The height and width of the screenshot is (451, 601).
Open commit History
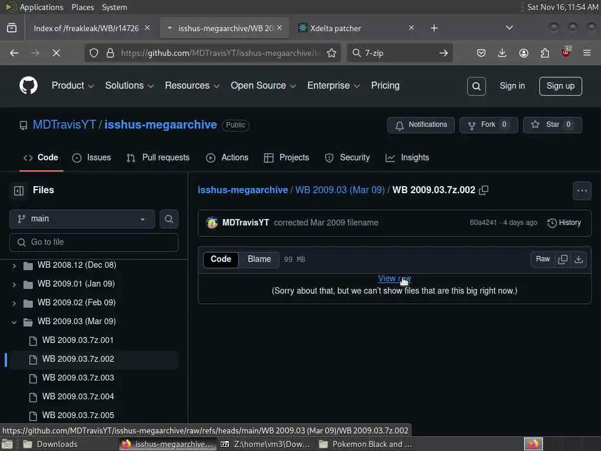pyautogui.click(x=564, y=223)
